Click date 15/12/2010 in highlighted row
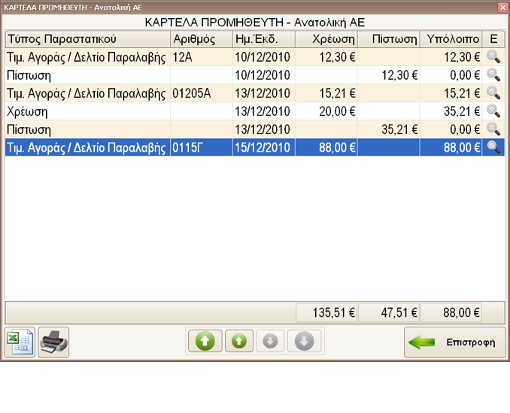This screenshot has width=510, height=413. pyautogui.click(x=264, y=148)
